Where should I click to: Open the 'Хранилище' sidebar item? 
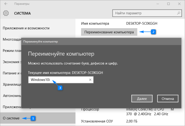tap(12, 84)
